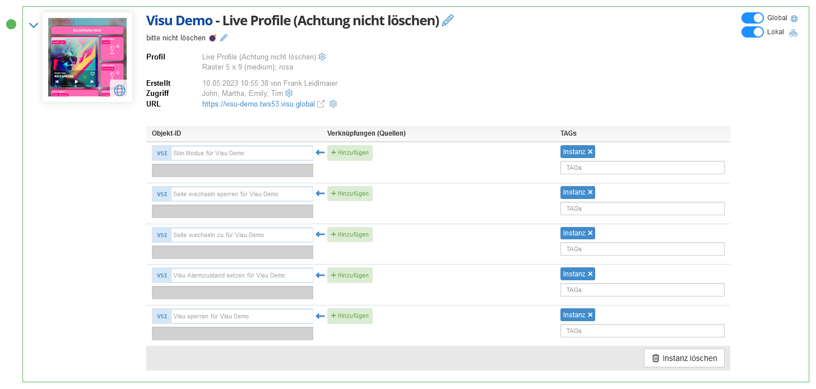The width and height of the screenshot is (816, 389).
Task: Open Visu Demo title link
Action: pos(179,21)
